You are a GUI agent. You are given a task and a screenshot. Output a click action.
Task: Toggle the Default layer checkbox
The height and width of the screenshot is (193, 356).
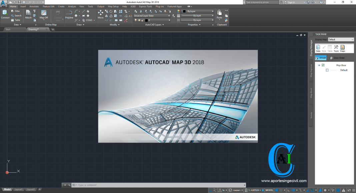[327, 70]
